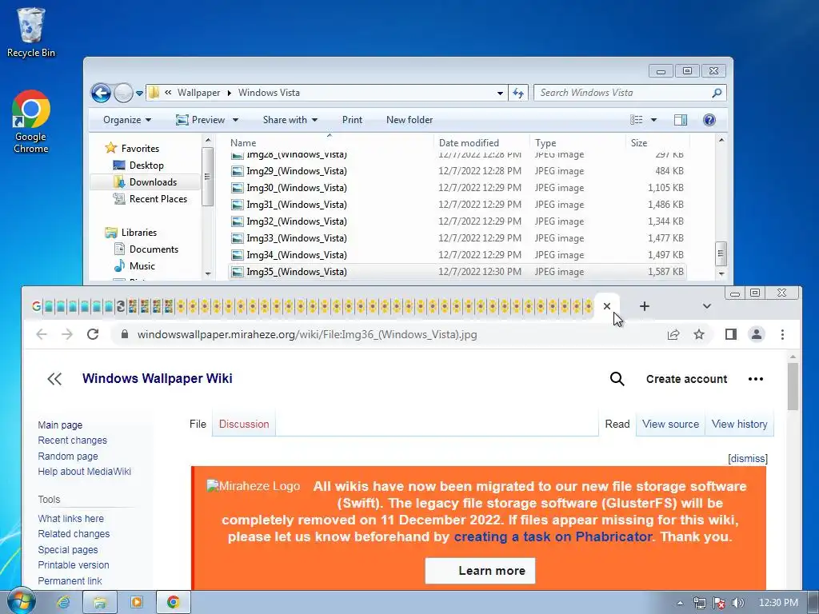Close the current Chrome tab
This screenshot has width=819, height=614.
pos(606,306)
